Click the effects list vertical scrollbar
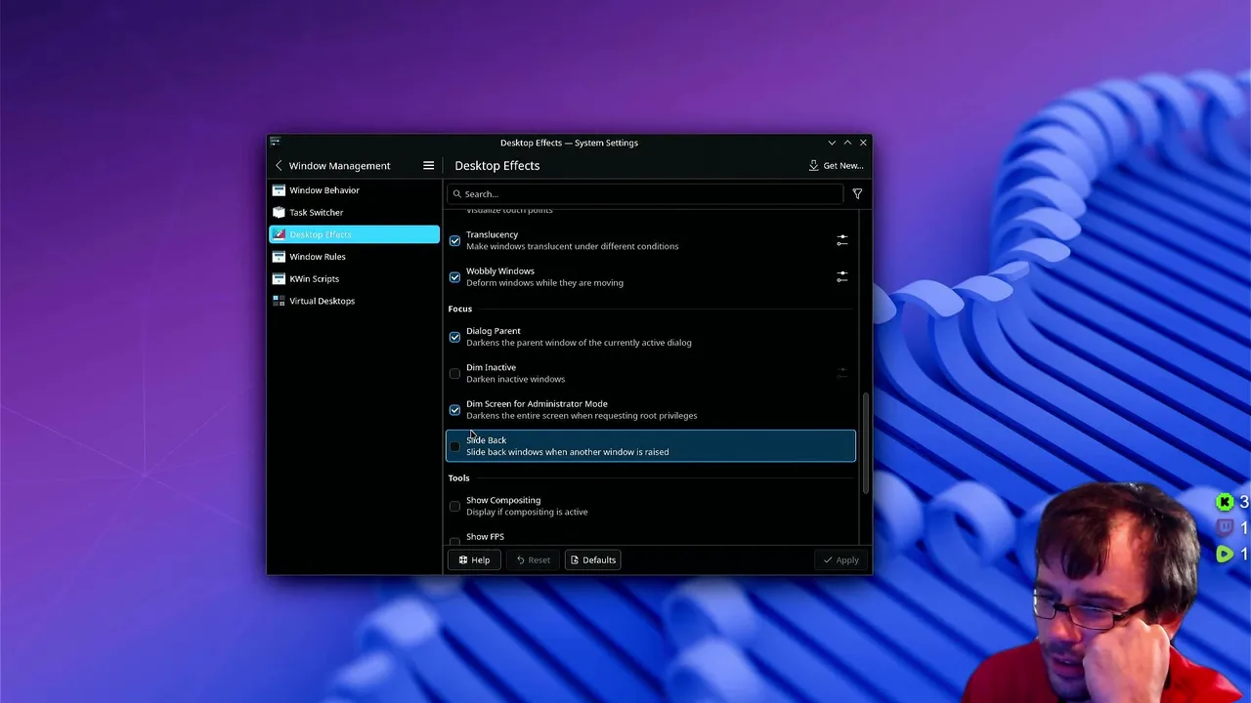 pos(864,442)
